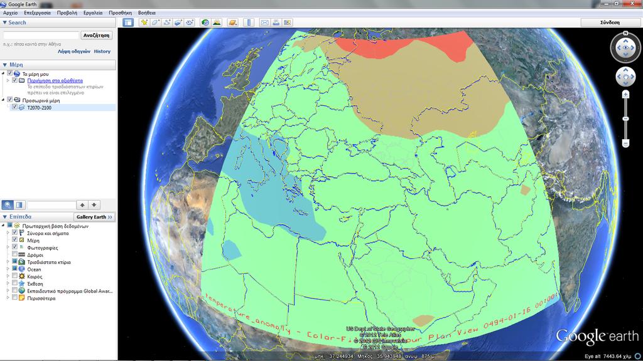The height and width of the screenshot is (361, 643).
Task: Expand the 'Περισσότερα' layer arrow
Action: coord(8,298)
